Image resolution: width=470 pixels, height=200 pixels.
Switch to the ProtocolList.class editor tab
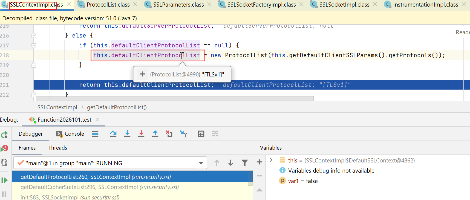point(108,5)
